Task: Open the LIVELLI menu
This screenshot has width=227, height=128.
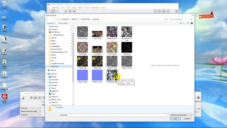Action: coord(68,8)
